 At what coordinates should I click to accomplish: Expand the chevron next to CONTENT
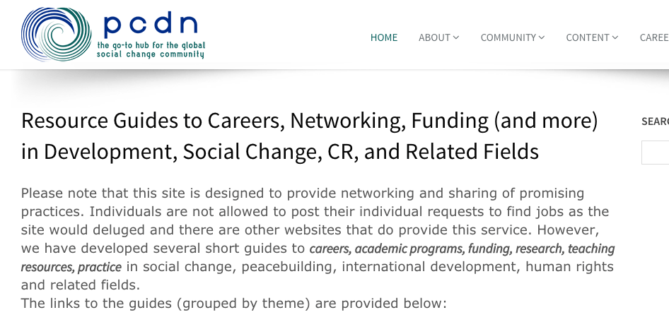pyautogui.click(x=615, y=37)
